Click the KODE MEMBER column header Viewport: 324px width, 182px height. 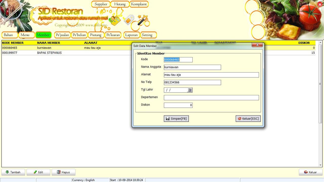coord(13,43)
